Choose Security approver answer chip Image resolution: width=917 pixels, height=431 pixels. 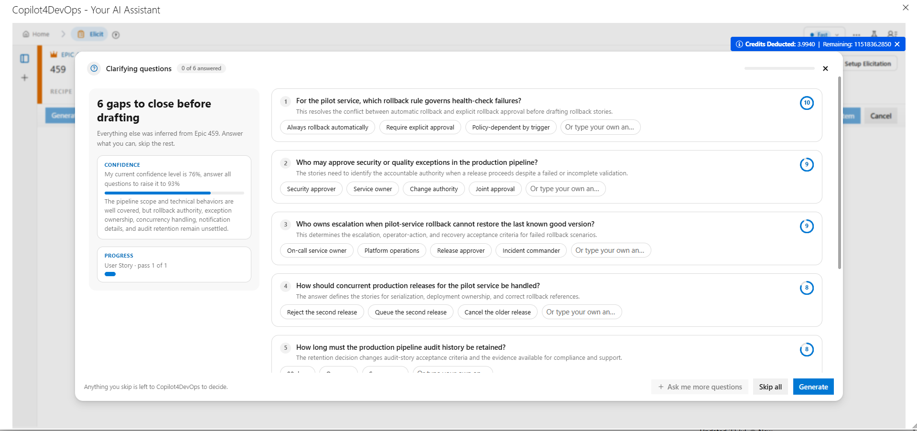click(x=311, y=189)
